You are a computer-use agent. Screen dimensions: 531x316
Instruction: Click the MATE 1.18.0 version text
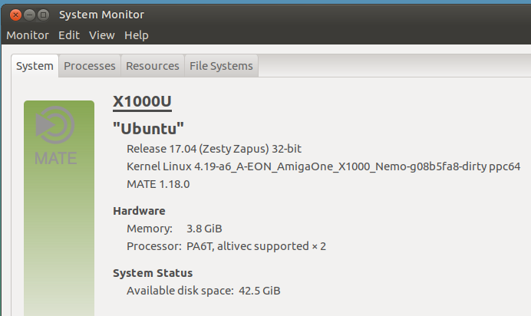(158, 185)
